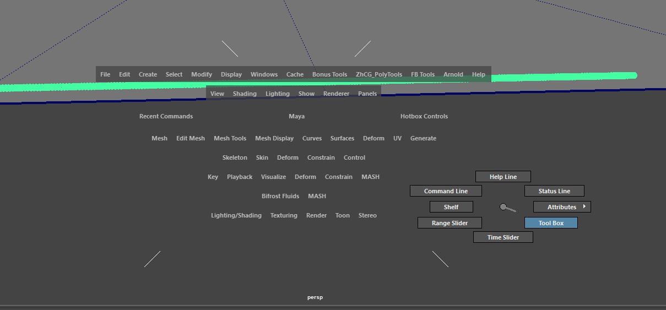
Task: Open the Lighting panel menu
Action: (x=278, y=94)
